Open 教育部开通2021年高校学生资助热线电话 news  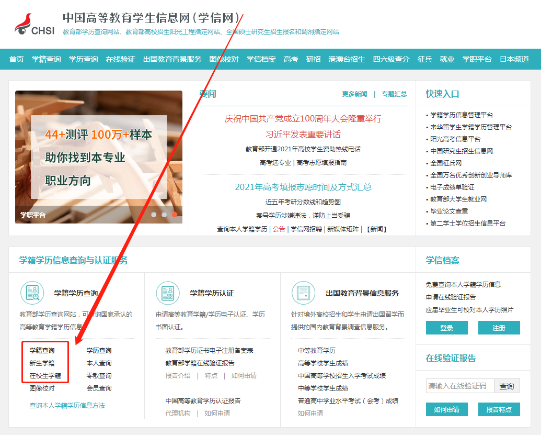(x=303, y=149)
